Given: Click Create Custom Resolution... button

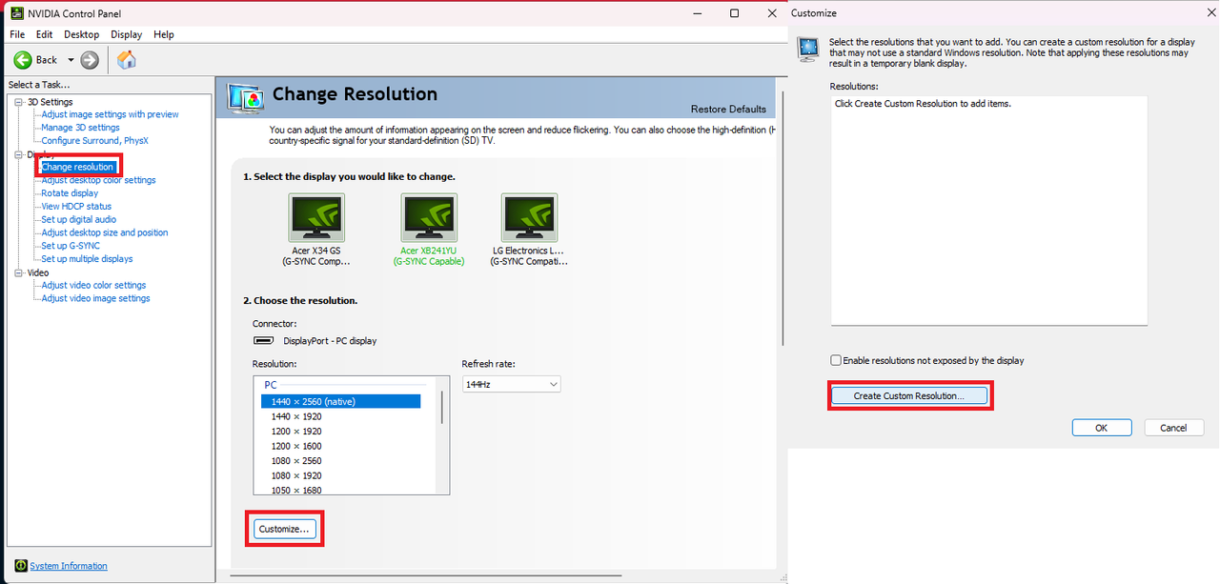Looking at the screenshot, I should [x=909, y=395].
